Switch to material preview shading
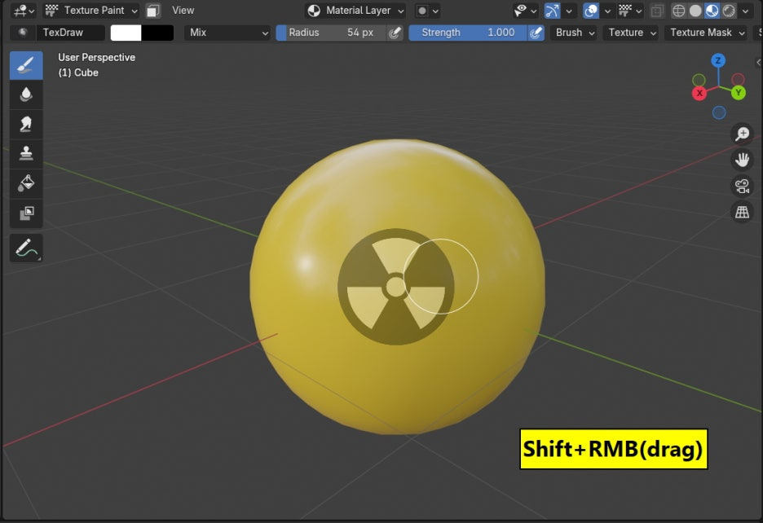 (712, 11)
